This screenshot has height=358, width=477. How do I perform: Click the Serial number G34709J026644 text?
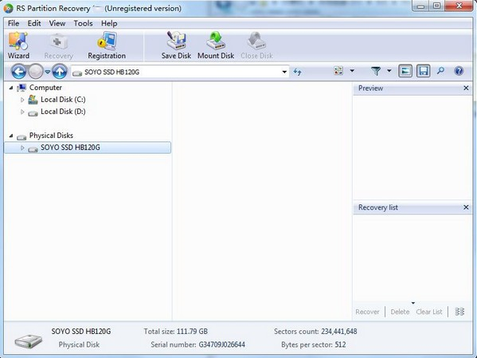[197, 344]
